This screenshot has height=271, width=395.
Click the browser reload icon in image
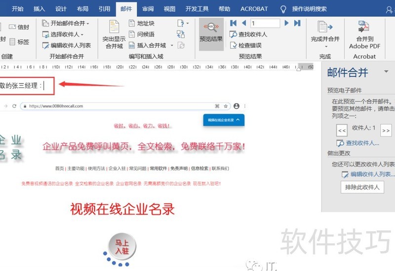(x=14, y=106)
